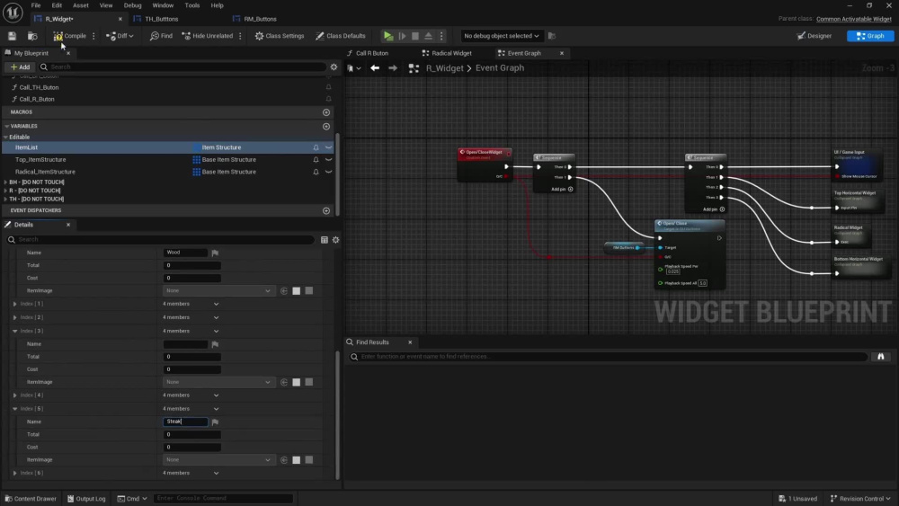Screen dimensions: 899x506
Task: Select the Top_ItemStructure variable
Action: click(40, 159)
